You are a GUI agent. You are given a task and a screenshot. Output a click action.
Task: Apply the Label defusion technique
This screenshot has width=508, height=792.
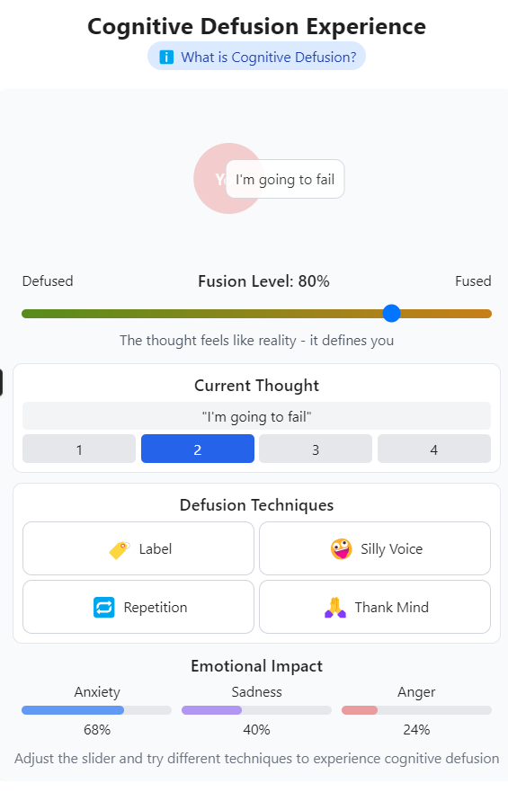click(x=138, y=548)
